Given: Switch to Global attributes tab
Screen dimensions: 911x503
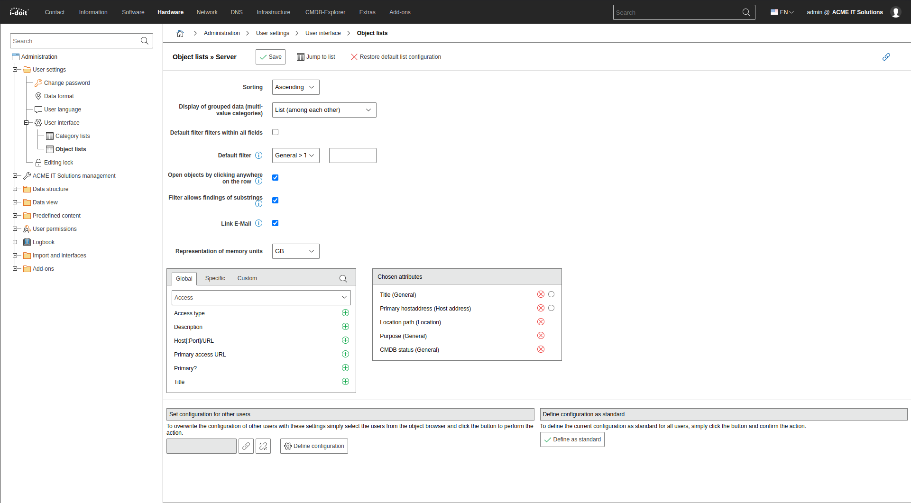Looking at the screenshot, I should tap(184, 279).
